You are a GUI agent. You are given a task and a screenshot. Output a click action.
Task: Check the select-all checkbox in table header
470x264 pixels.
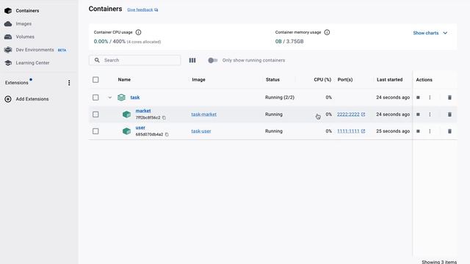[x=95, y=80]
